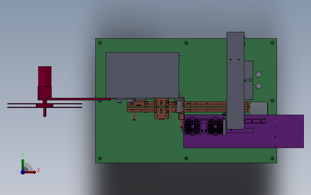Click the X label on the triad
311x195 pixels.
coord(38,170)
